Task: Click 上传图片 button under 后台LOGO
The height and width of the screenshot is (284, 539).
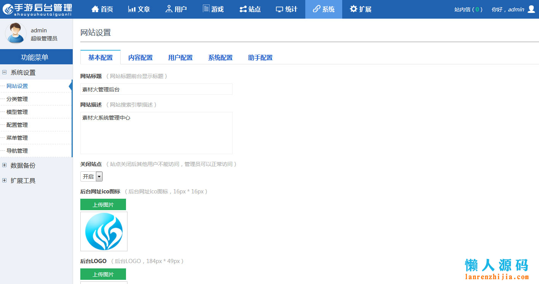Action: click(x=103, y=274)
